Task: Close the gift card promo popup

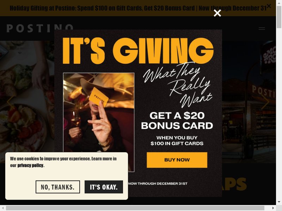Action: coord(217,13)
